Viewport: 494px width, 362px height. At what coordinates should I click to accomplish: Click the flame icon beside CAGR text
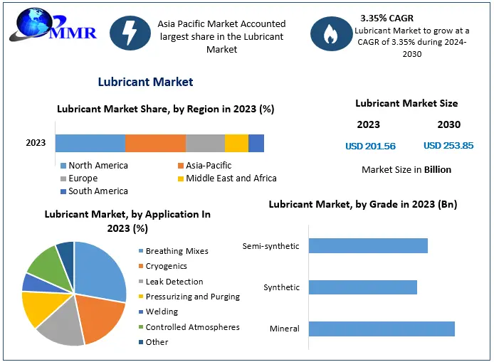(x=330, y=33)
